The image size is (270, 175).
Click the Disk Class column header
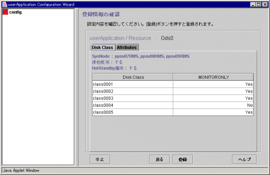tap(132, 77)
